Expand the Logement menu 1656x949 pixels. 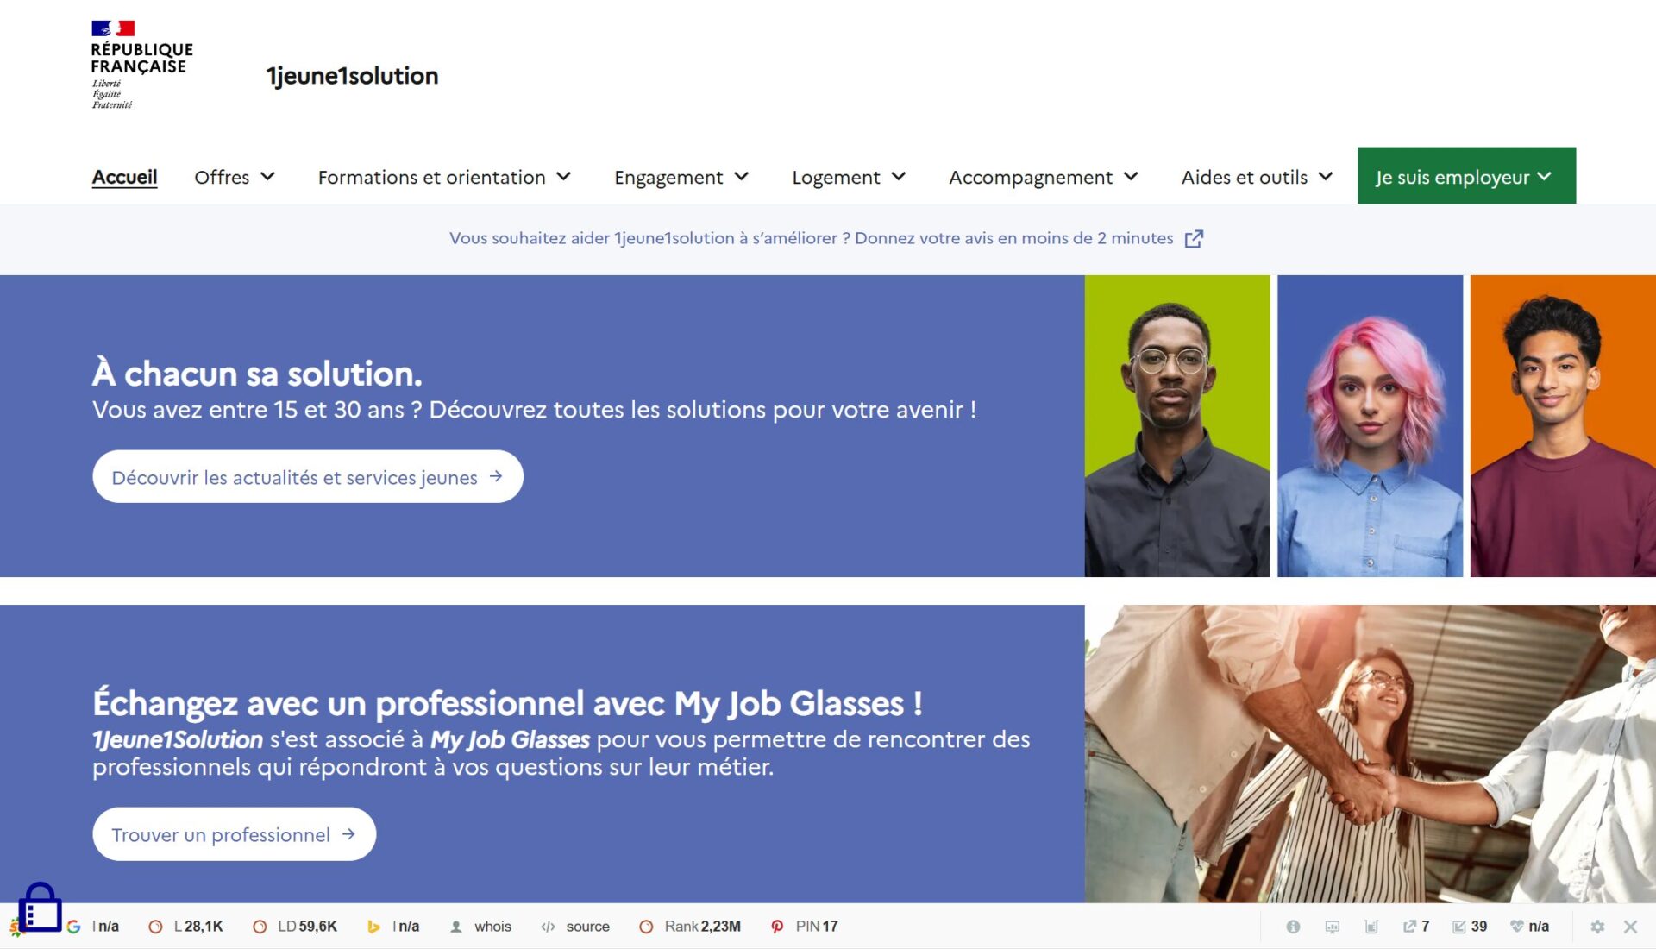click(849, 177)
